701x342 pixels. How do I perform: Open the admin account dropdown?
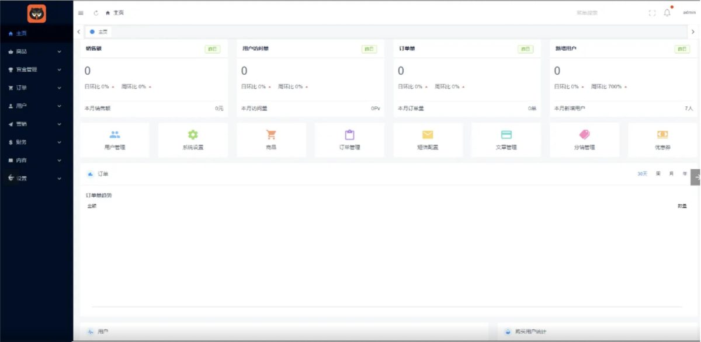689,13
